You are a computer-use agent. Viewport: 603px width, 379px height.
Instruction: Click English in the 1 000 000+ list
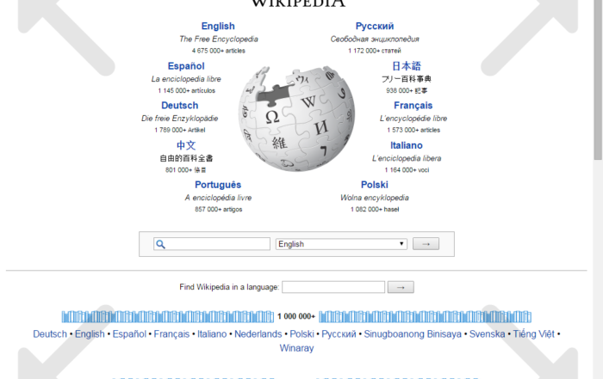point(90,334)
